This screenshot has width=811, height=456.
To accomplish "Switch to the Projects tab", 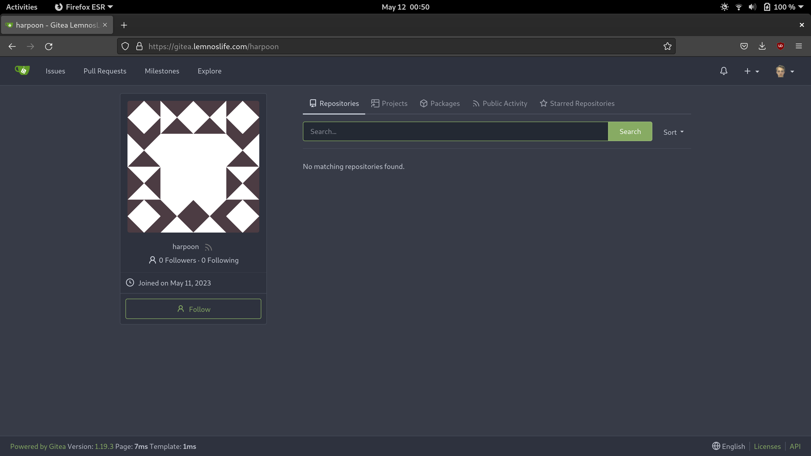I will pyautogui.click(x=389, y=104).
